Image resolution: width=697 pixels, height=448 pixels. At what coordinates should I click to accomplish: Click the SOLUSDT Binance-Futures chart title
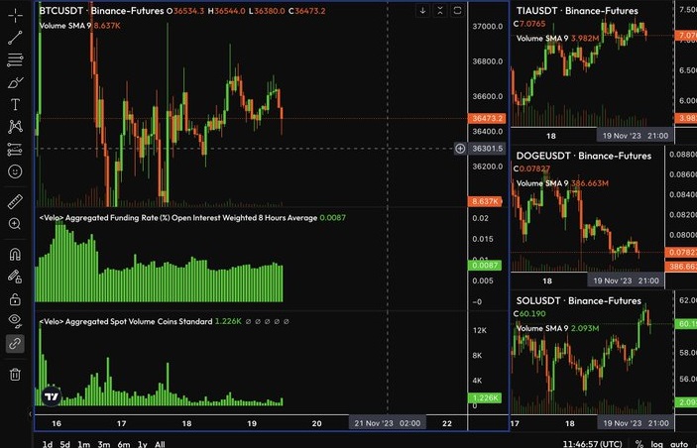pyautogui.click(x=579, y=300)
